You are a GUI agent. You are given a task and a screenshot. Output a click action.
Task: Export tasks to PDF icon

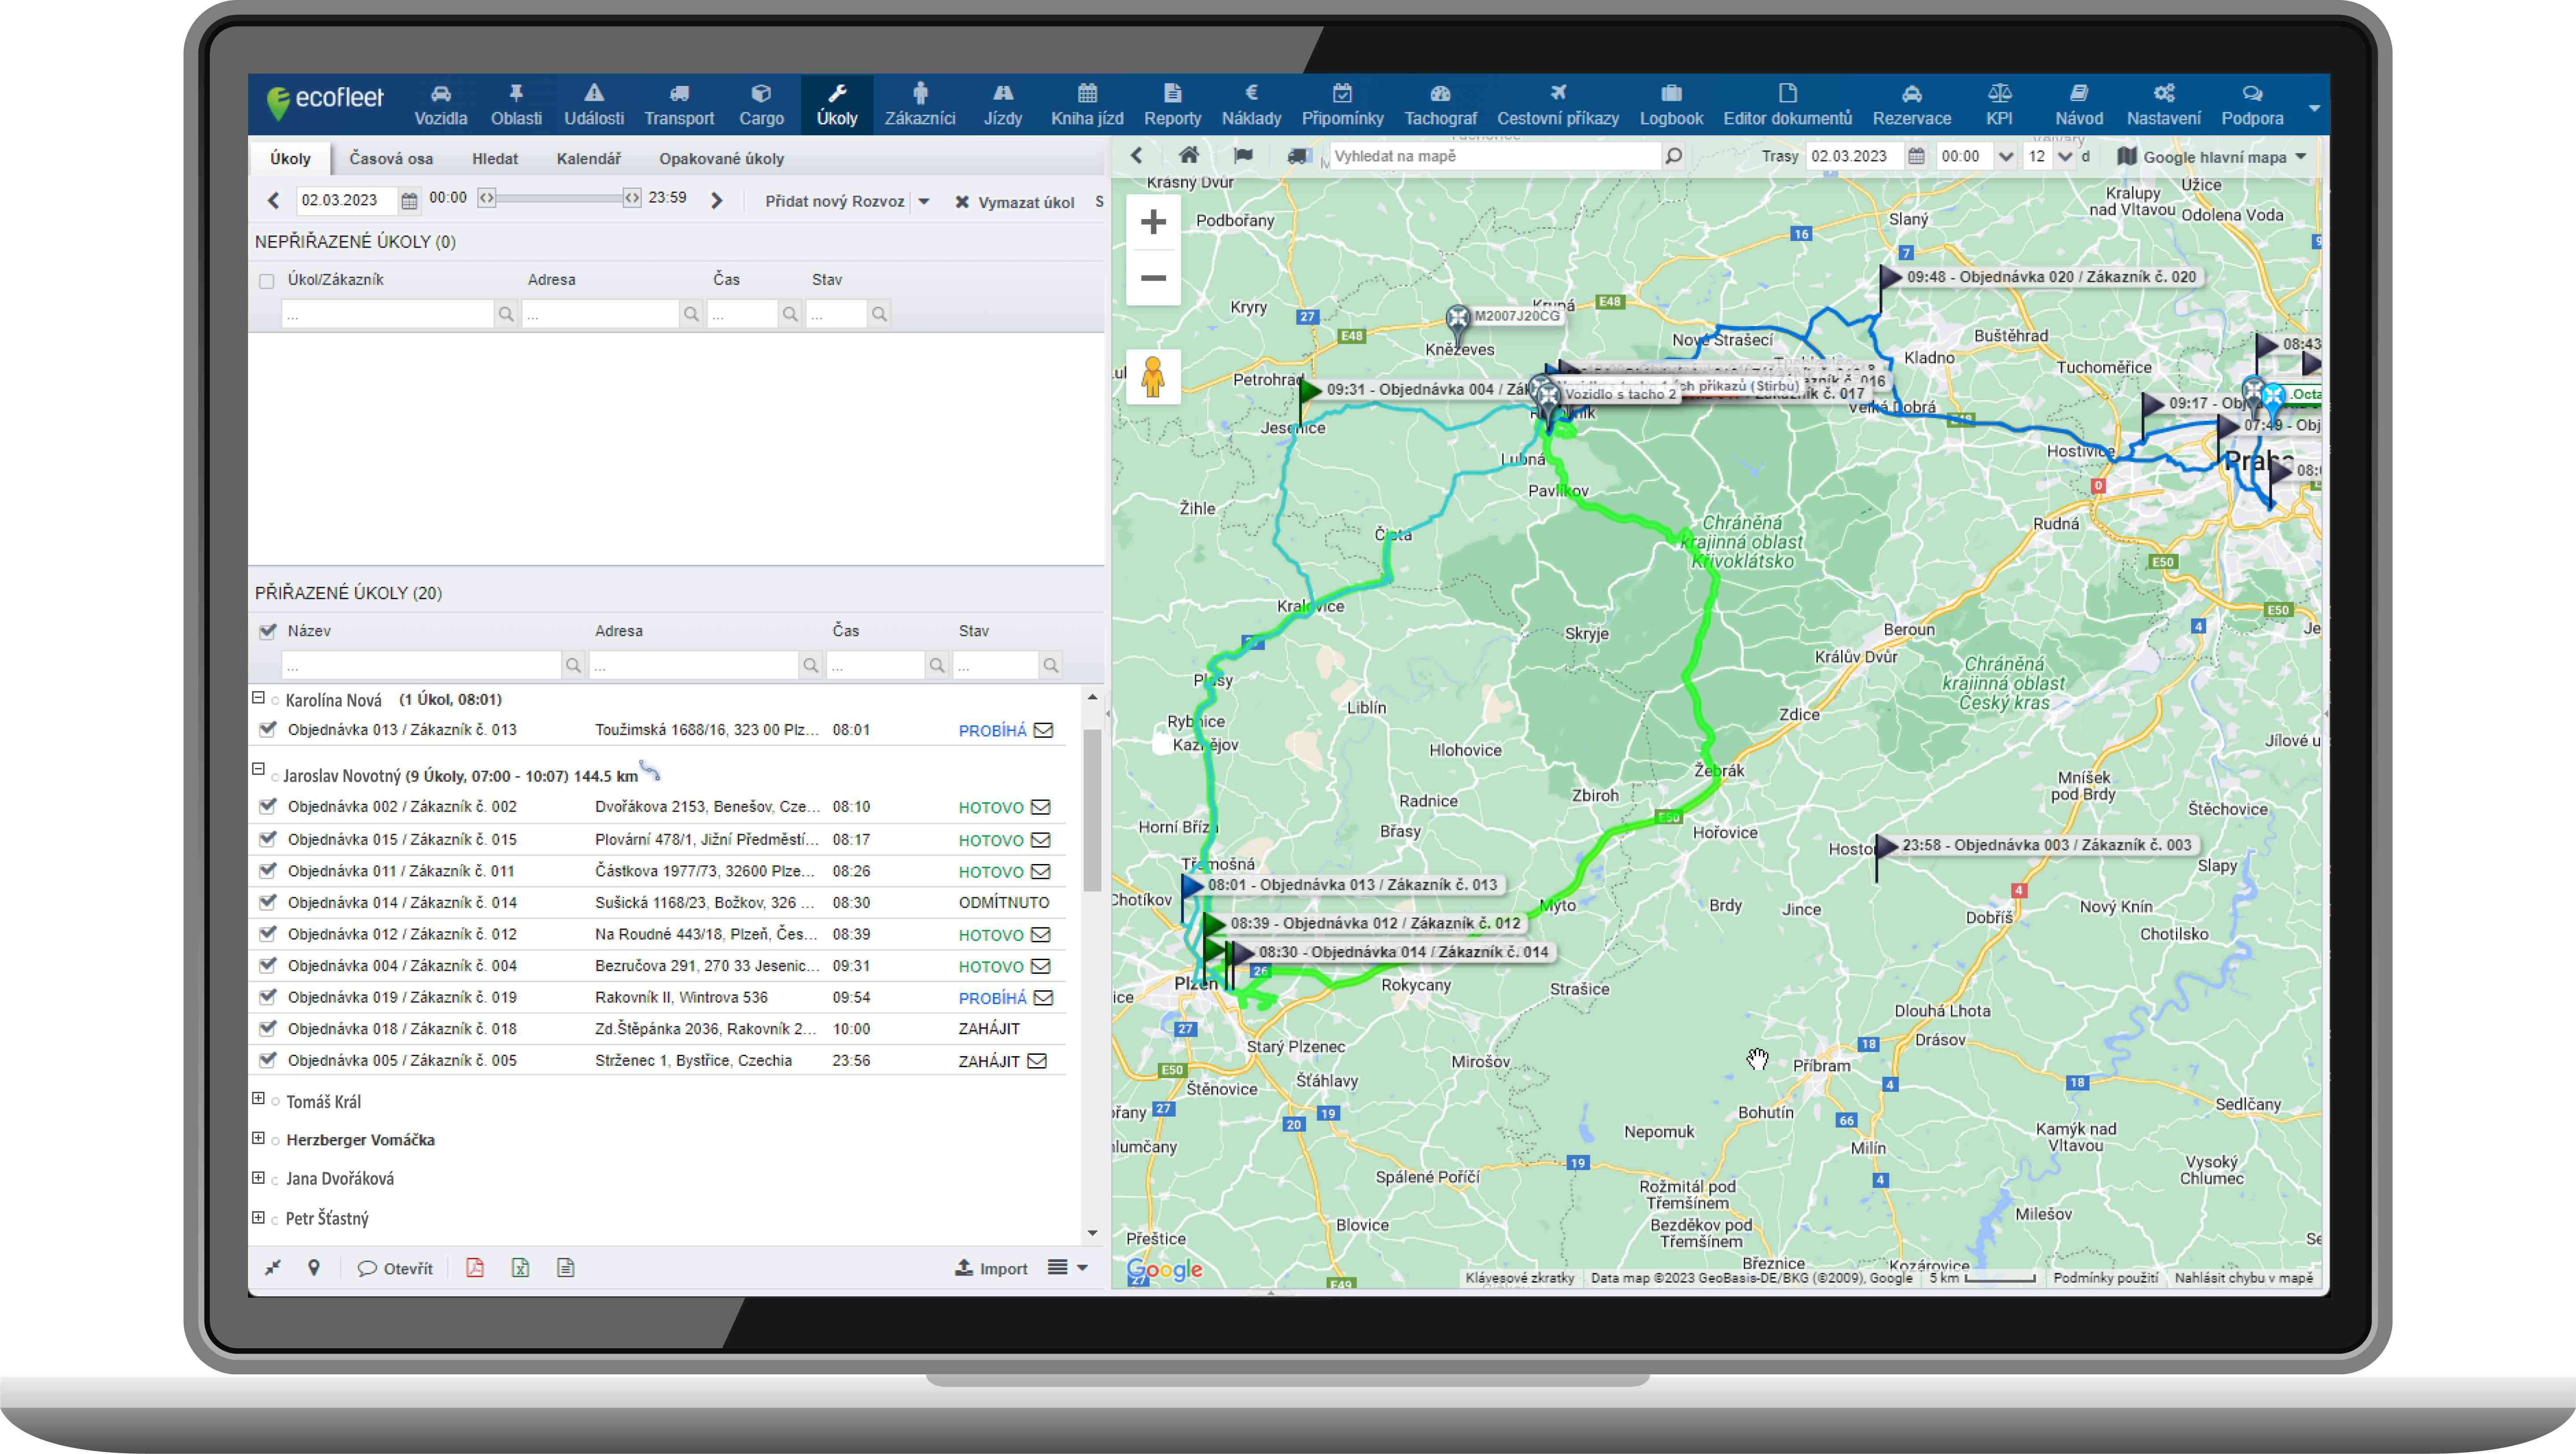[x=475, y=1268]
